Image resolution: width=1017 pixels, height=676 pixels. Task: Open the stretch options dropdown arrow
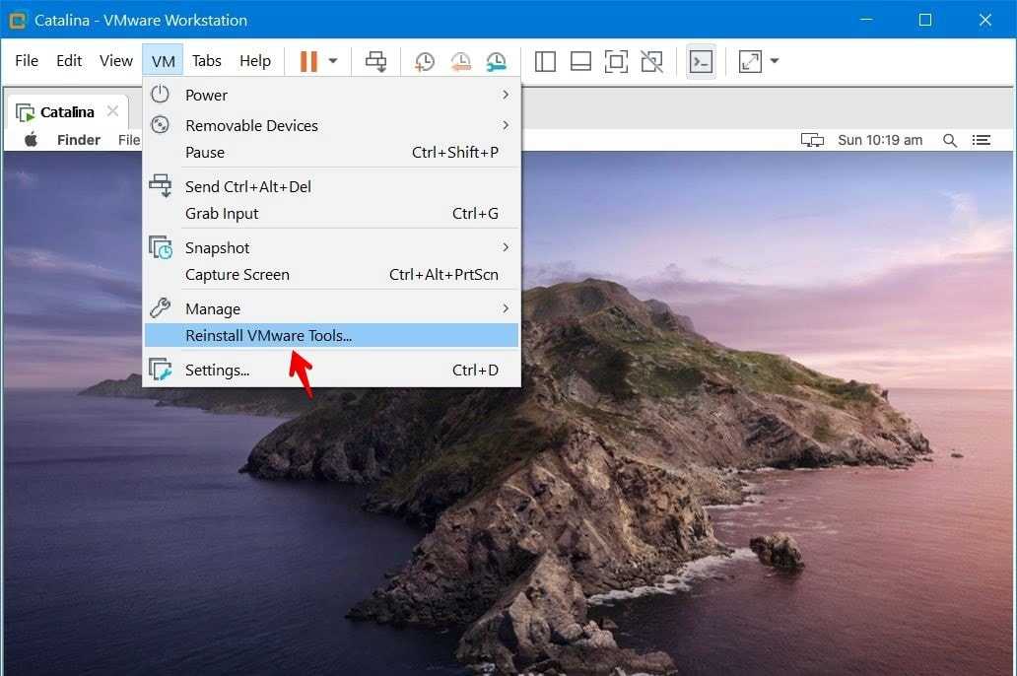click(774, 61)
